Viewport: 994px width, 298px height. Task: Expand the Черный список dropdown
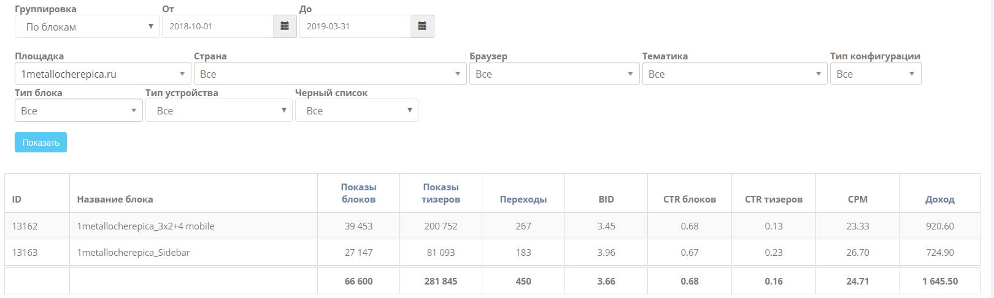coord(356,111)
